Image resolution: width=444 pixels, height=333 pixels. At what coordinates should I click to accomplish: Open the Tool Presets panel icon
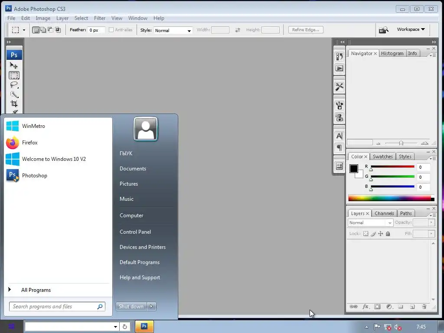point(339,87)
